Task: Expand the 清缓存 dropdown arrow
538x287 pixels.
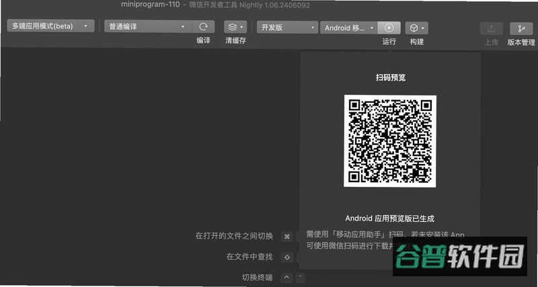Action: click(x=241, y=27)
